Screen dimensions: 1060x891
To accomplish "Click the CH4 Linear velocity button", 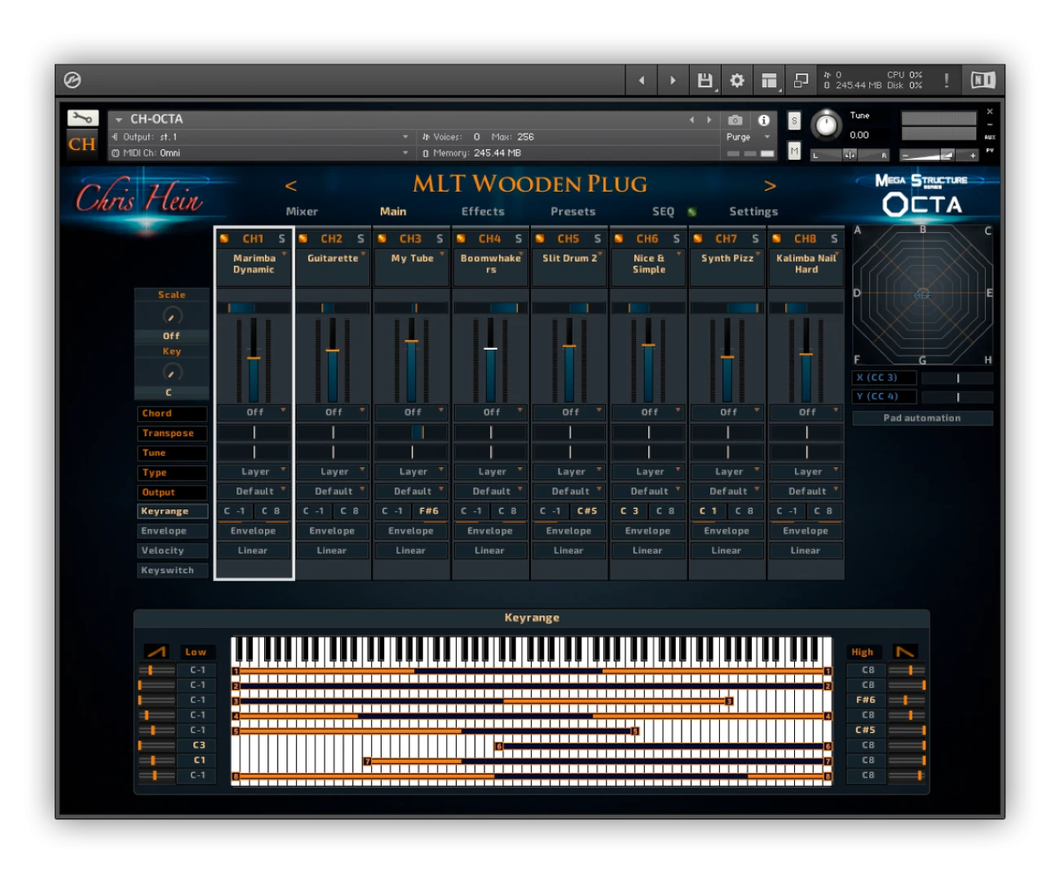I will (490, 551).
